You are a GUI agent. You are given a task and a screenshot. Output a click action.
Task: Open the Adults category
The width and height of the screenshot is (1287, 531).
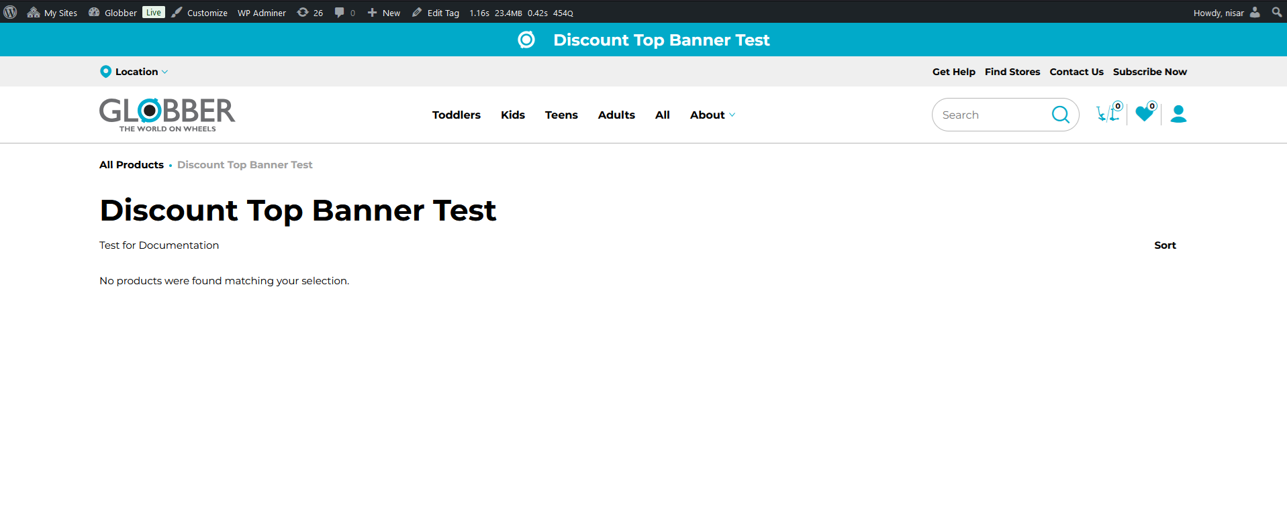point(616,115)
